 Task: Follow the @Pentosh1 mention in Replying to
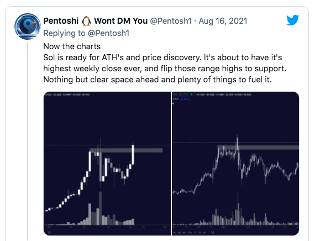pyautogui.click(x=108, y=33)
